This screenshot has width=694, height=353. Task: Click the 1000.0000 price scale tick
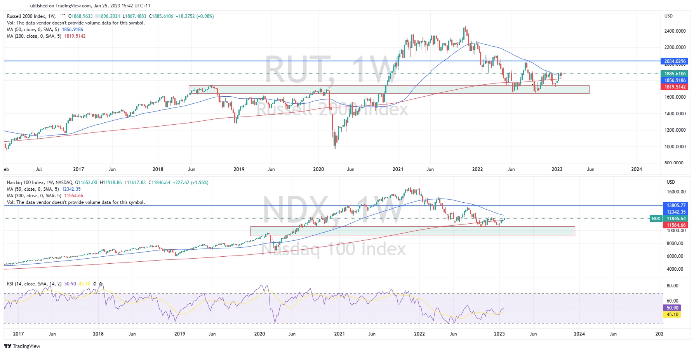(x=675, y=147)
